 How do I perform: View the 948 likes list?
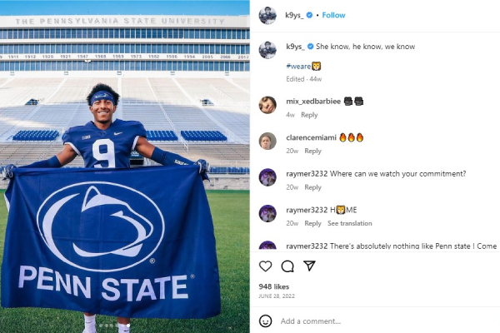[x=273, y=286]
